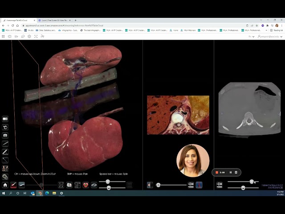285x214 pixels.
Task: Open the browser extensions puzzle icon
Action: point(267,26)
